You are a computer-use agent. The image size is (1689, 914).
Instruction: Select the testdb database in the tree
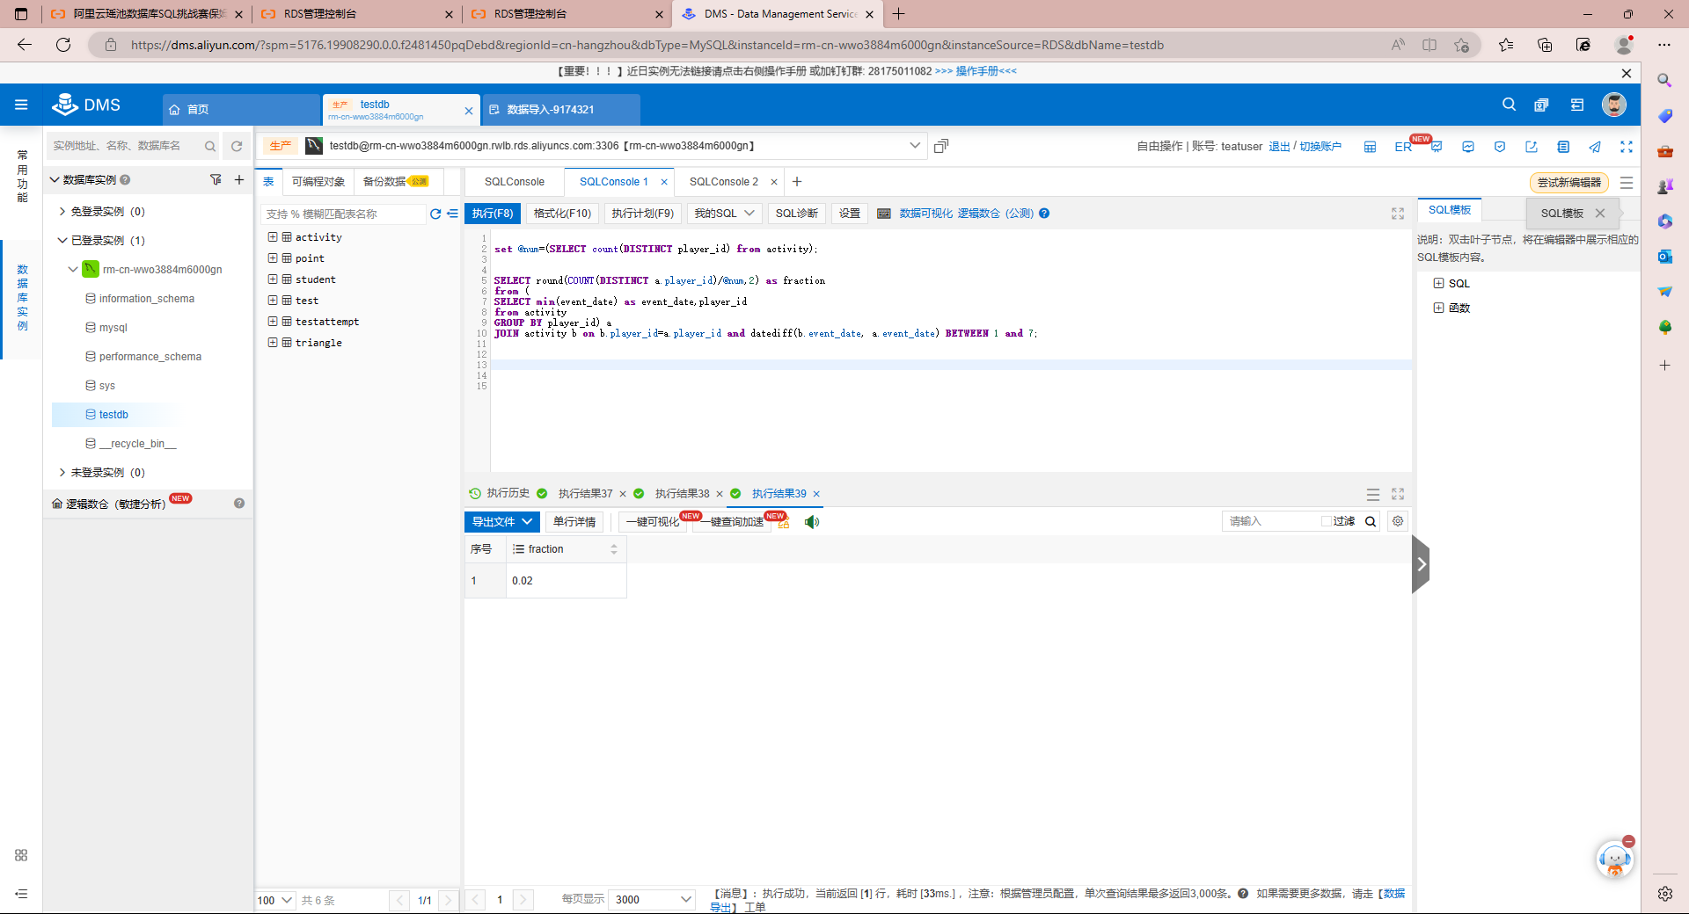113,415
